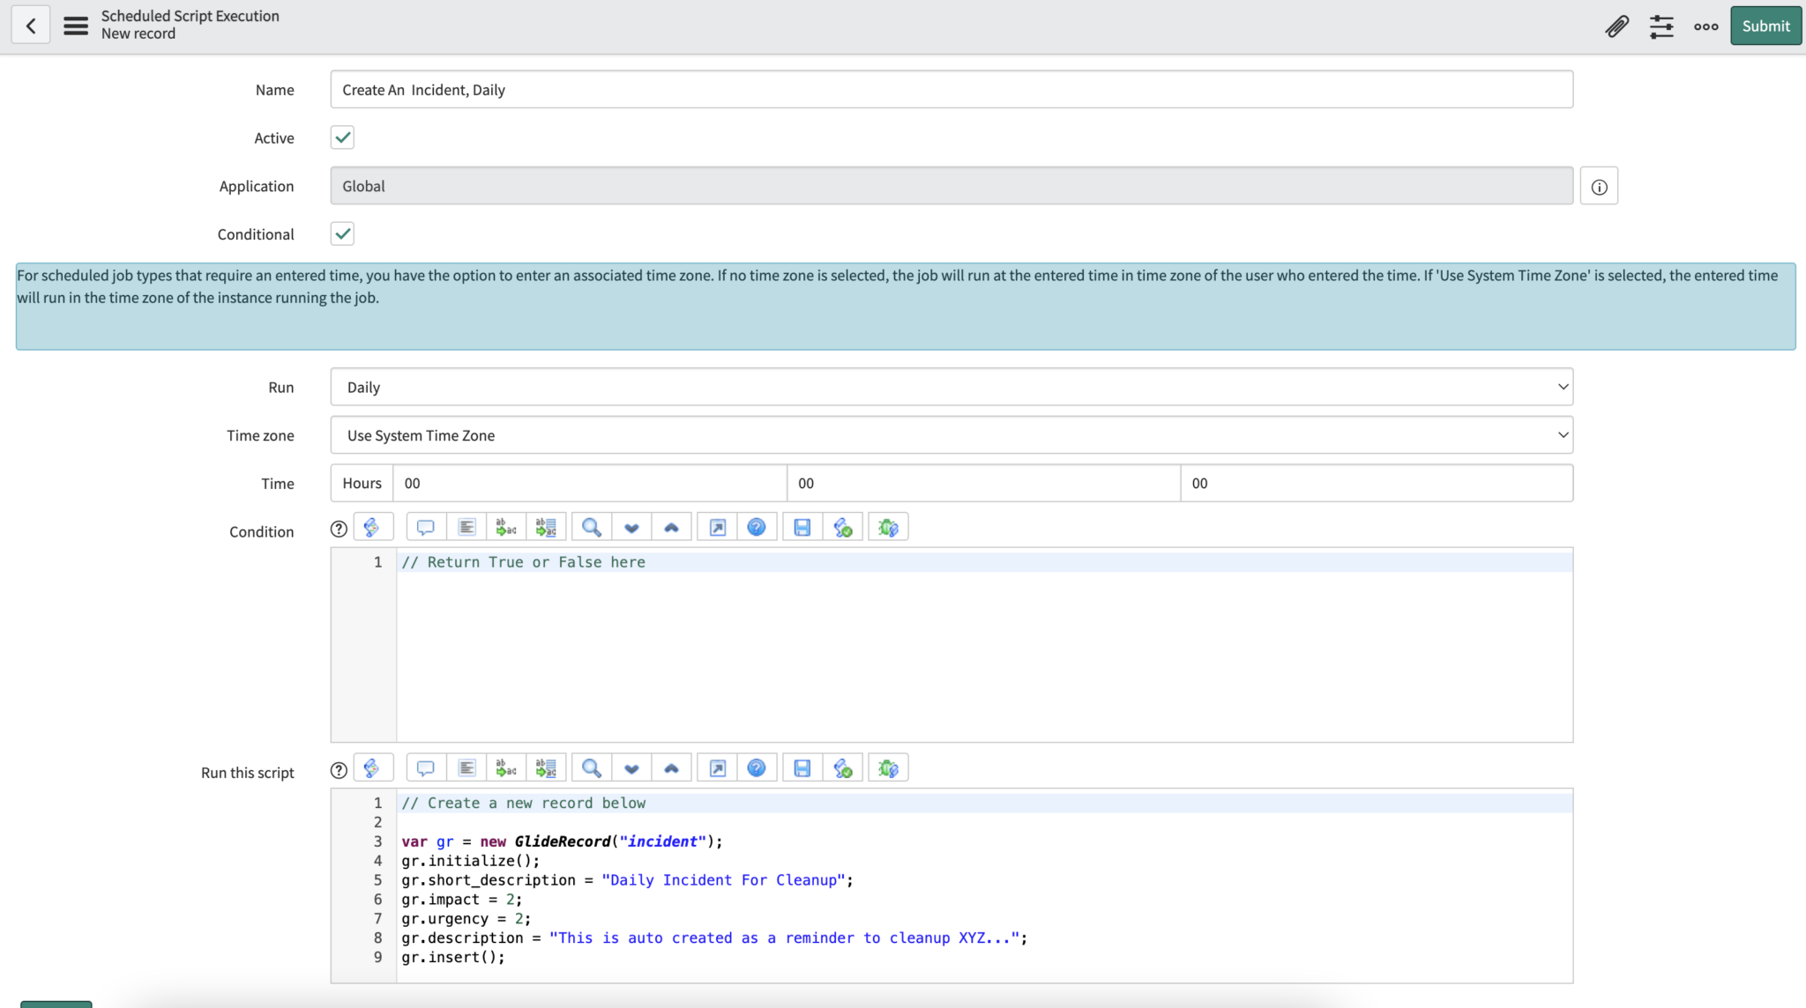Open the script debugger bug icon
1806x1008 pixels.
(x=887, y=767)
